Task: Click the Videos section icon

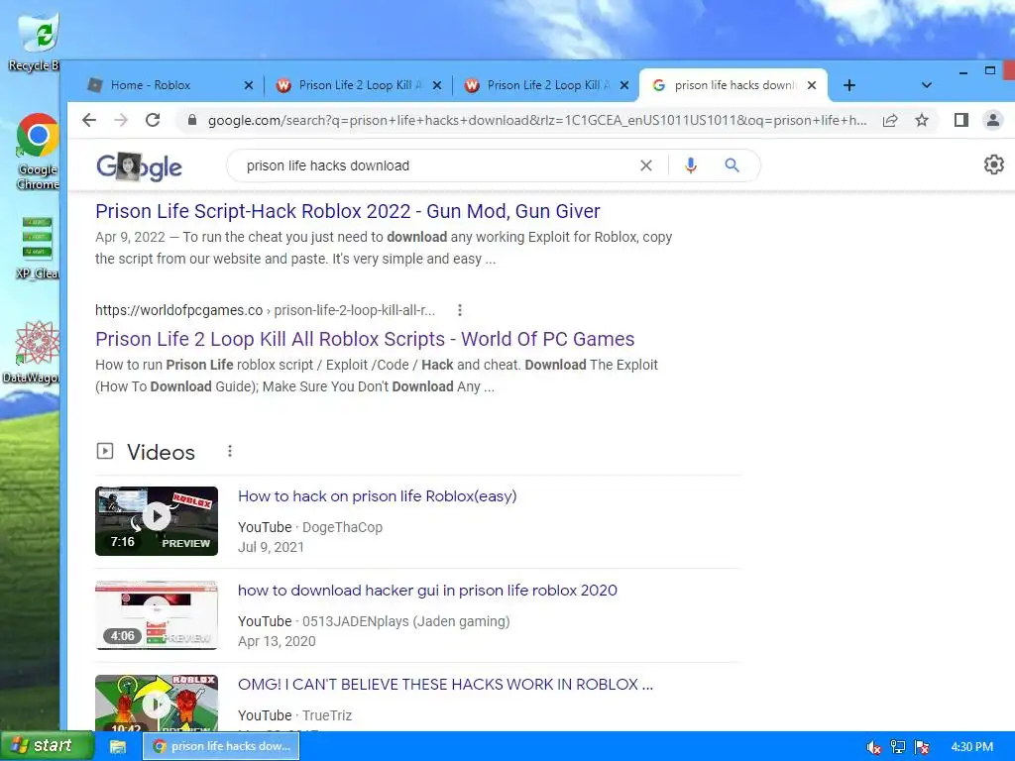Action: (x=105, y=451)
